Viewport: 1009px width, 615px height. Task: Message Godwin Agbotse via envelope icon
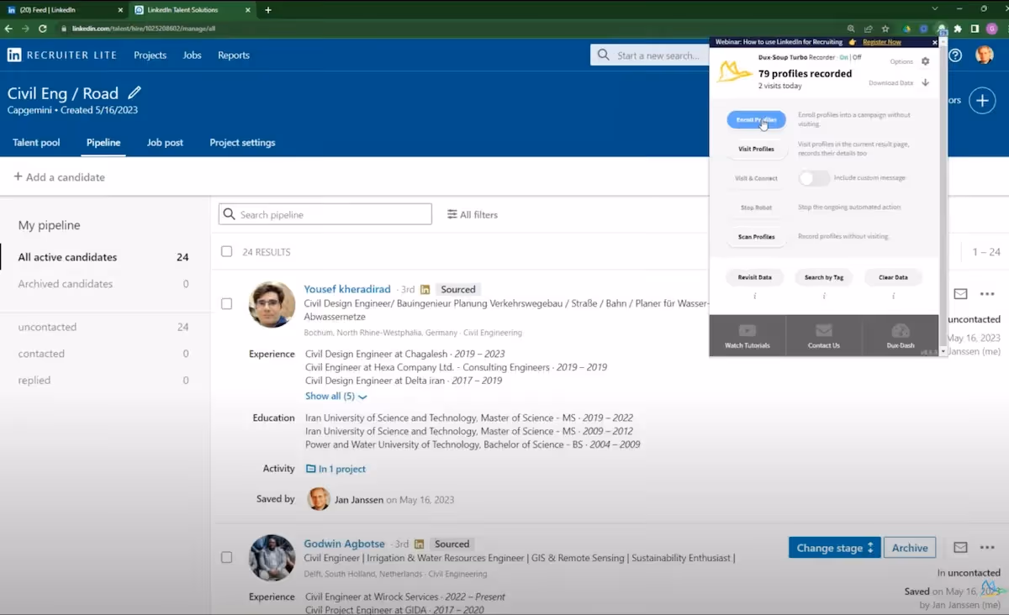point(960,548)
